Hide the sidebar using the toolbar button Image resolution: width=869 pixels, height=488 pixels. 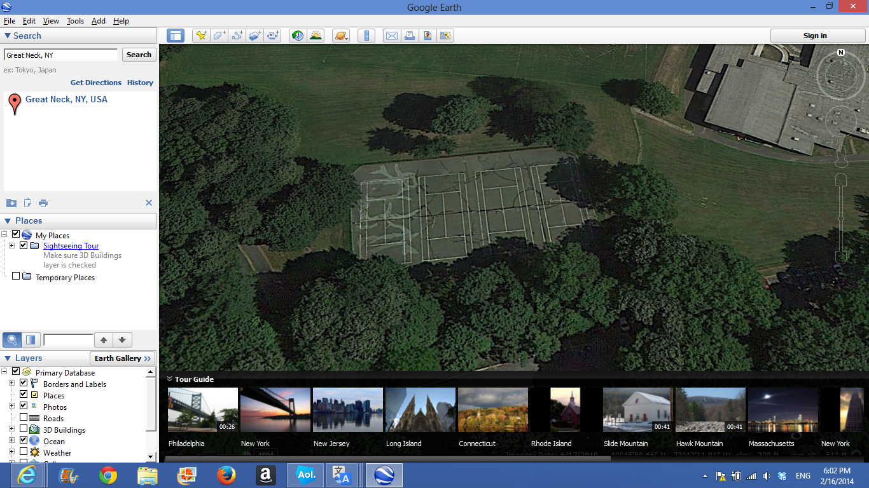pyautogui.click(x=176, y=36)
